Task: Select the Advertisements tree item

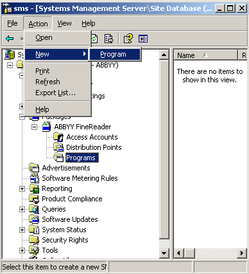Action: (x=66, y=168)
